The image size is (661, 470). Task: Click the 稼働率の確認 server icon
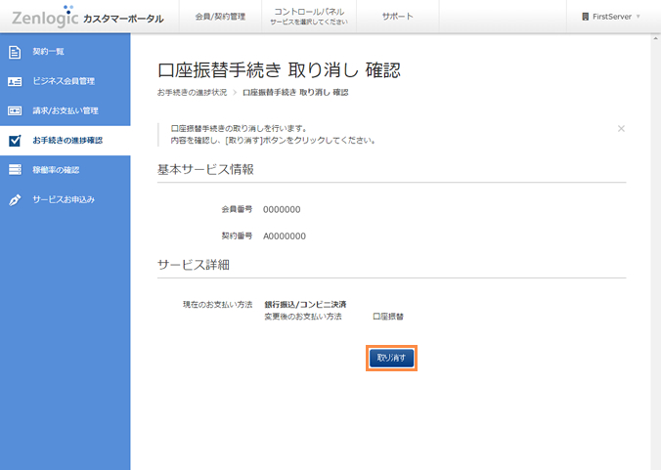pos(15,170)
